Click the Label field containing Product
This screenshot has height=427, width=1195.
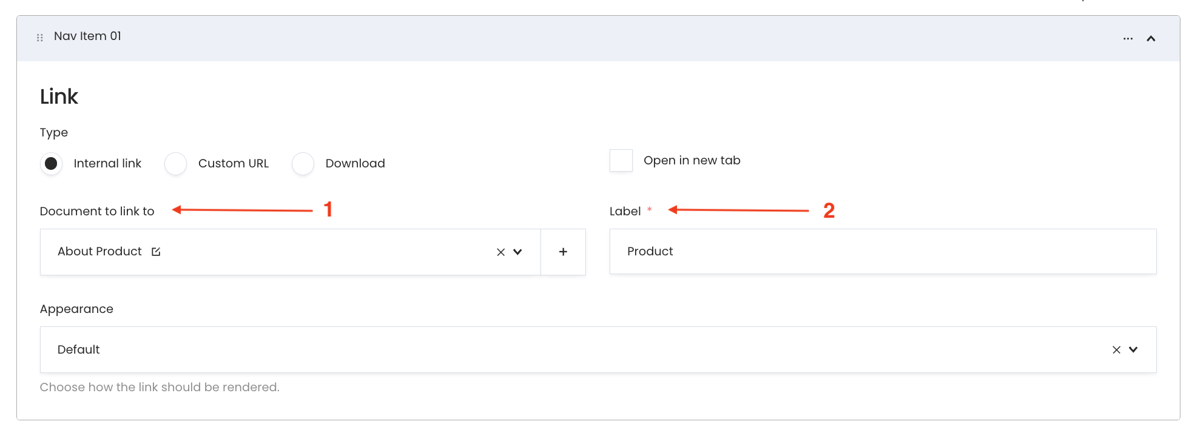882,252
